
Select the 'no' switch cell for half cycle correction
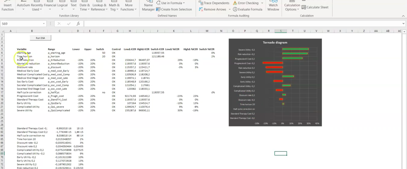pos(104,92)
